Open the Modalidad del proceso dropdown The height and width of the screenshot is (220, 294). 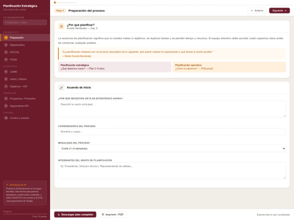[x=172, y=148]
